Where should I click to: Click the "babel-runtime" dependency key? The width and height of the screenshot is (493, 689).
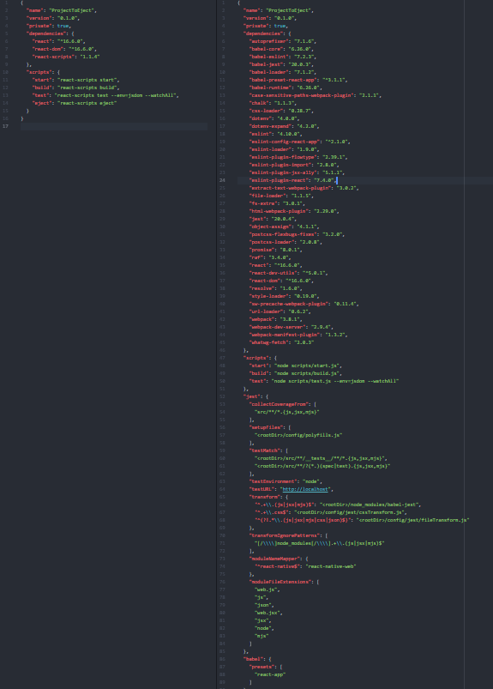point(269,88)
